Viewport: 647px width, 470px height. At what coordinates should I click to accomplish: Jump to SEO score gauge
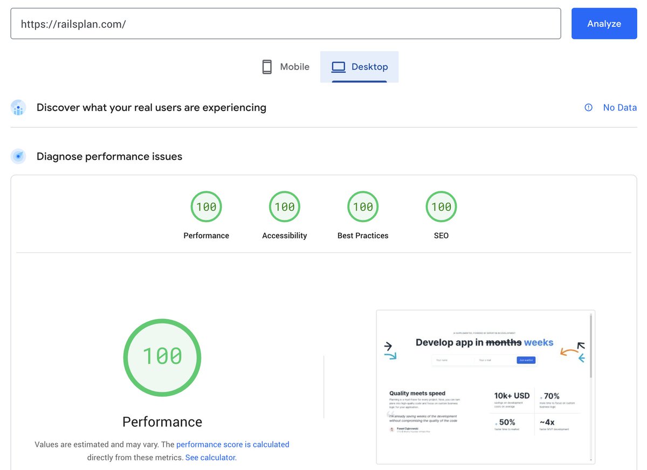pos(442,207)
